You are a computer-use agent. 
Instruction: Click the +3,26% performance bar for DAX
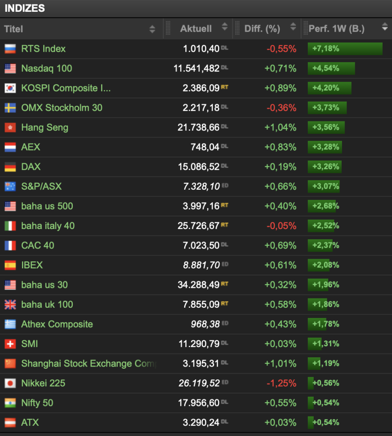pos(325,167)
